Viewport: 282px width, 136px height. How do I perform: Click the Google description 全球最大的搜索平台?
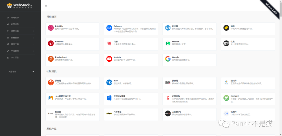tap(181, 60)
